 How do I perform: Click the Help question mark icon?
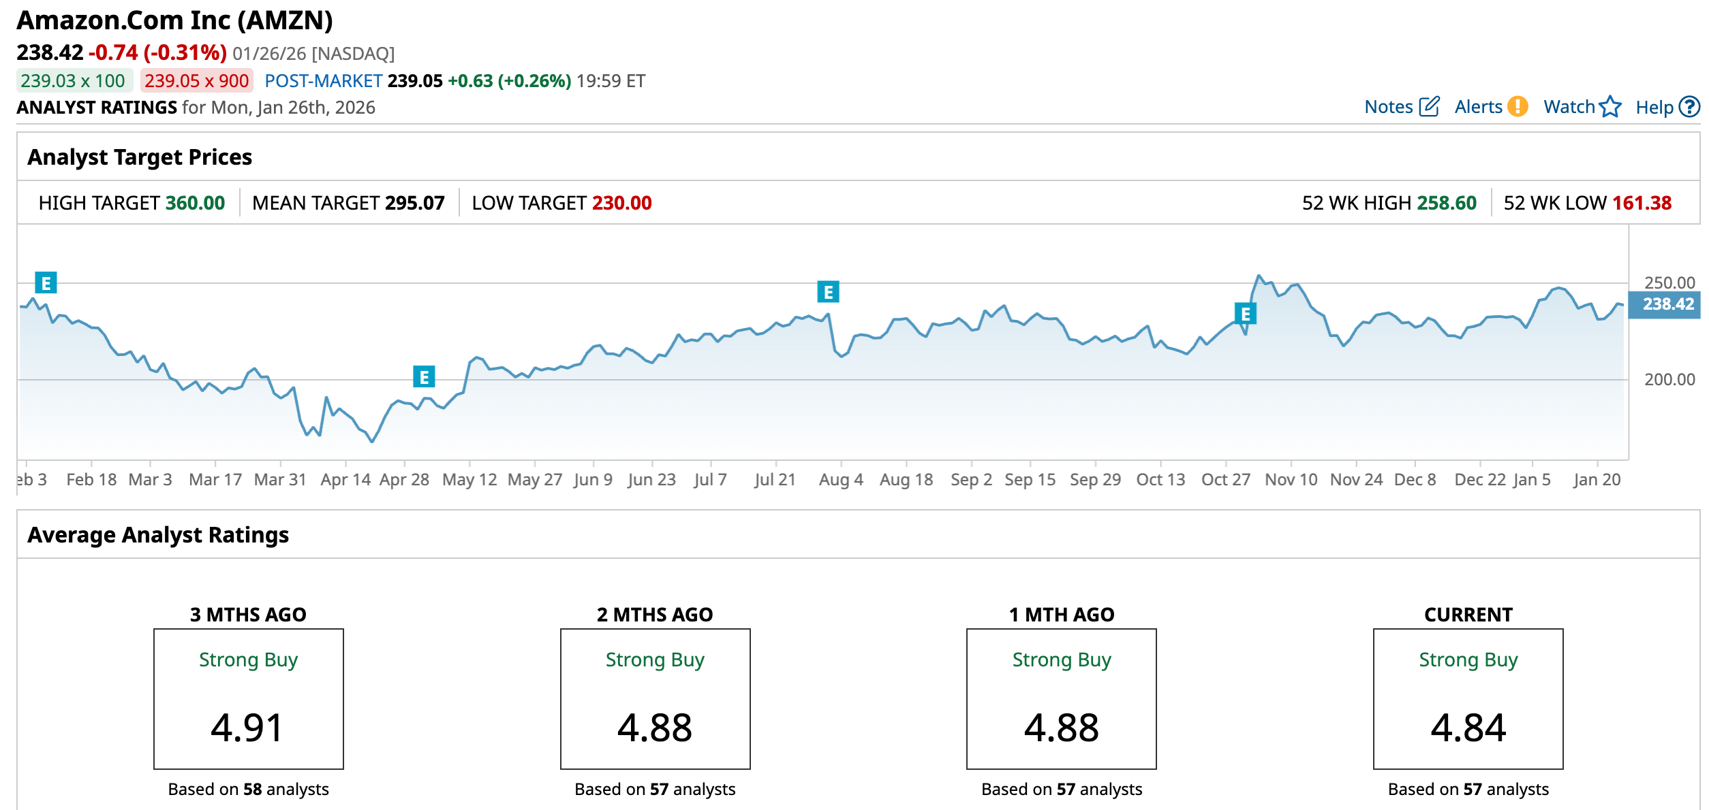coord(1689,107)
